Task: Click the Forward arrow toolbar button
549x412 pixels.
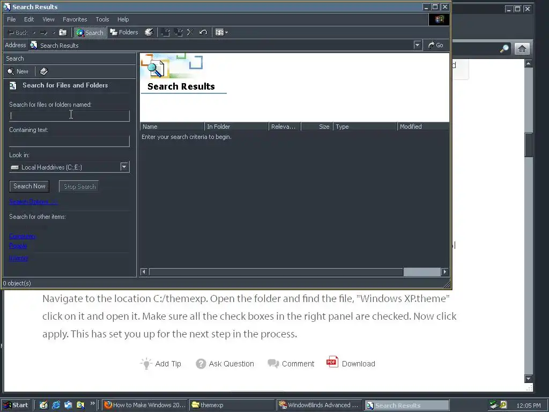Action: tap(44, 33)
